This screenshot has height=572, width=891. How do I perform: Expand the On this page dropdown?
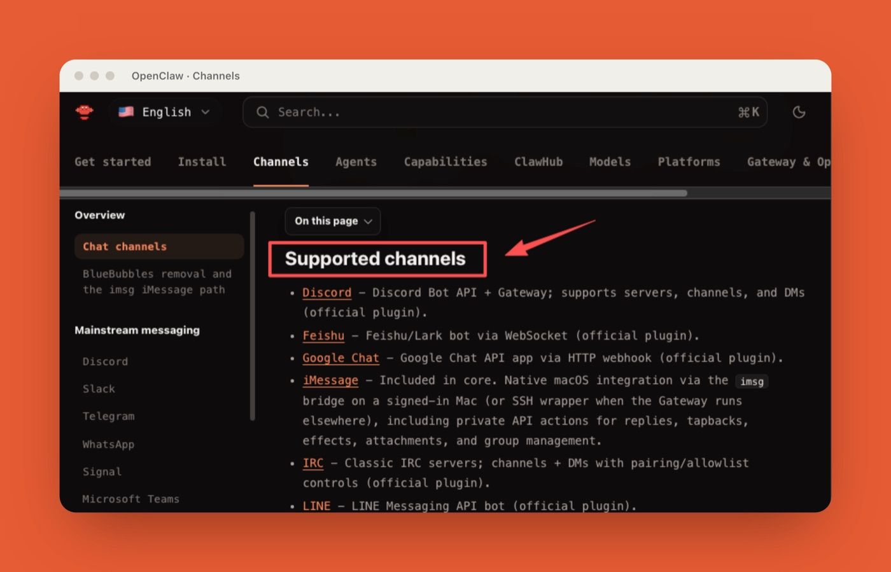tap(333, 221)
